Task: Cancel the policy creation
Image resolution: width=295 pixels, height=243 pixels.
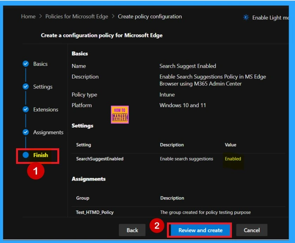Action: point(252,230)
